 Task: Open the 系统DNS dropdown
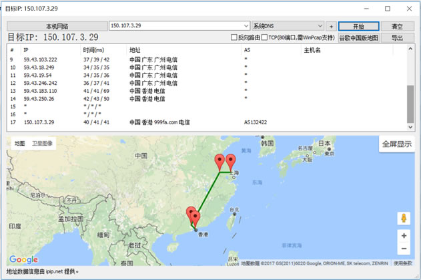[x=320, y=26]
